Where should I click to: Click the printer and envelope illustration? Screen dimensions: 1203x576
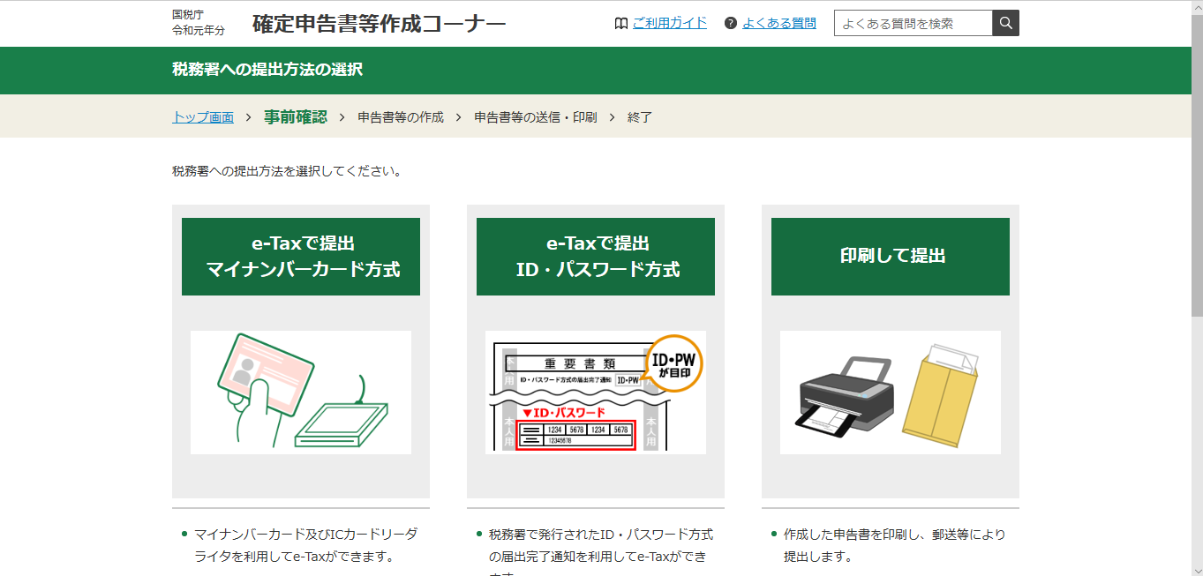pos(890,392)
